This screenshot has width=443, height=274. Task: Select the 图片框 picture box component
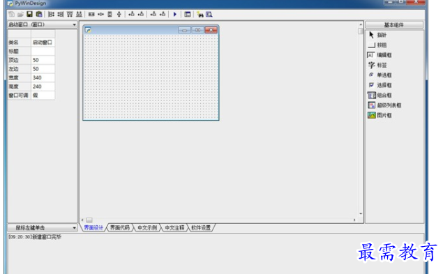(x=380, y=115)
